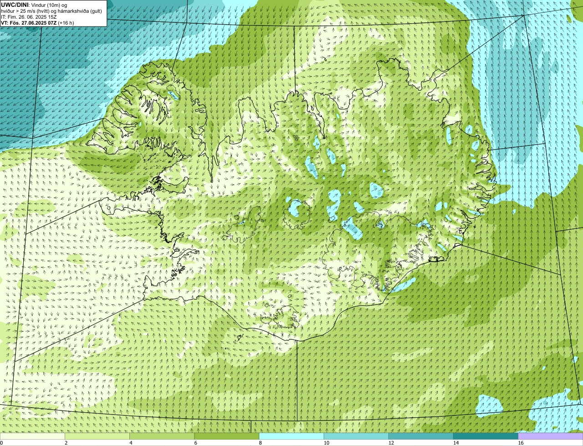Image resolution: width=583 pixels, height=446 pixels.
Task: Click the 12–14 m/s teal legend segment
Action: coord(421,436)
